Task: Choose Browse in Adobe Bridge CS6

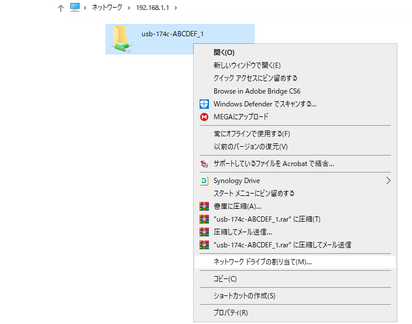Action: [295, 91]
